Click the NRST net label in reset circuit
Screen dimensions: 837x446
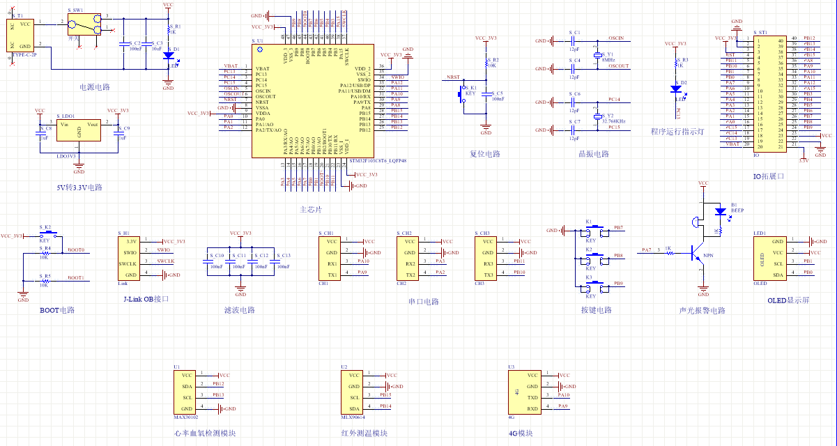(x=453, y=77)
